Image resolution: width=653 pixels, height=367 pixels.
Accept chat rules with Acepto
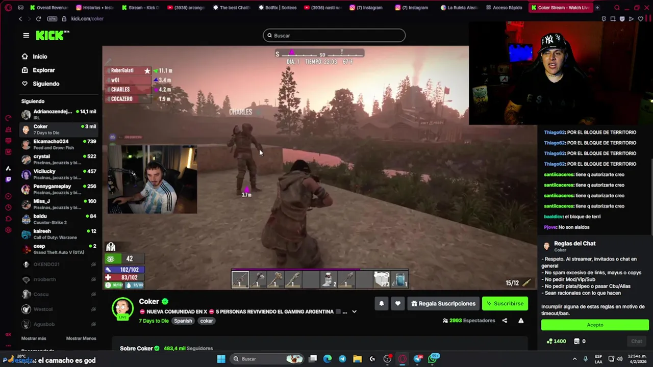pyautogui.click(x=595, y=325)
